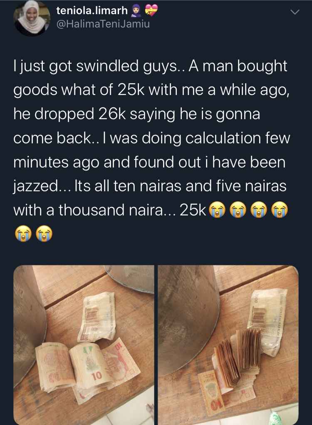
Task: Click the second crying emoji after 25k
Action: [238, 210]
